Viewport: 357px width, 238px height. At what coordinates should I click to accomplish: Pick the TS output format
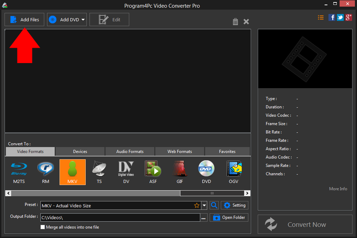(99, 172)
